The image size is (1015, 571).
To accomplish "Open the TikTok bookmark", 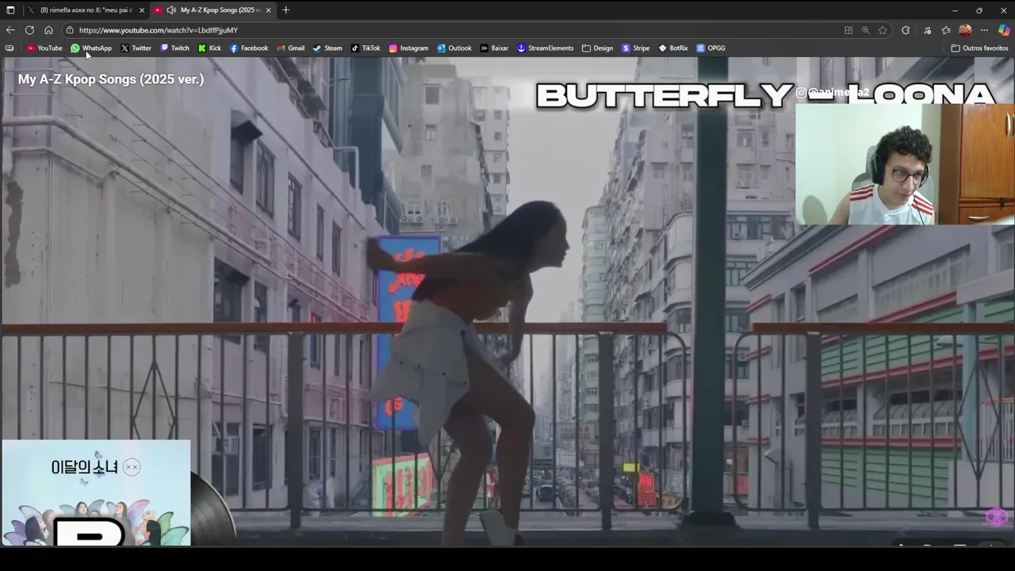I will (366, 48).
